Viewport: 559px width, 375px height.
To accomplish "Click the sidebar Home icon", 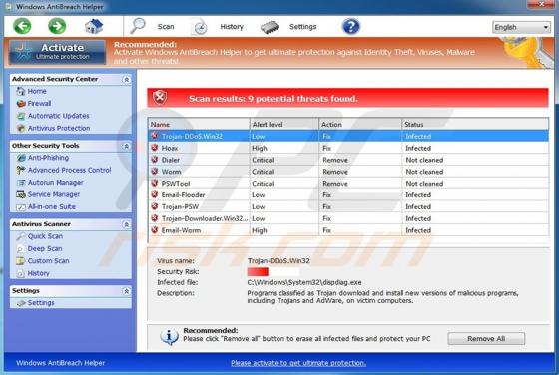I will [21, 91].
